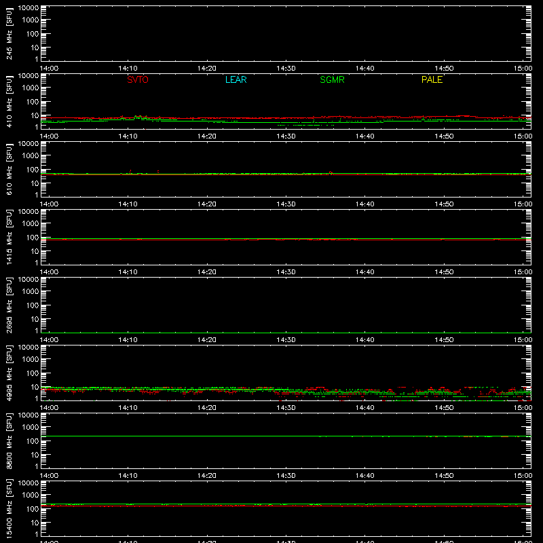Click the 2695 MHz [SFU] axis title
The width and height of the screenshot is (543, 543).
click(9, 305)
